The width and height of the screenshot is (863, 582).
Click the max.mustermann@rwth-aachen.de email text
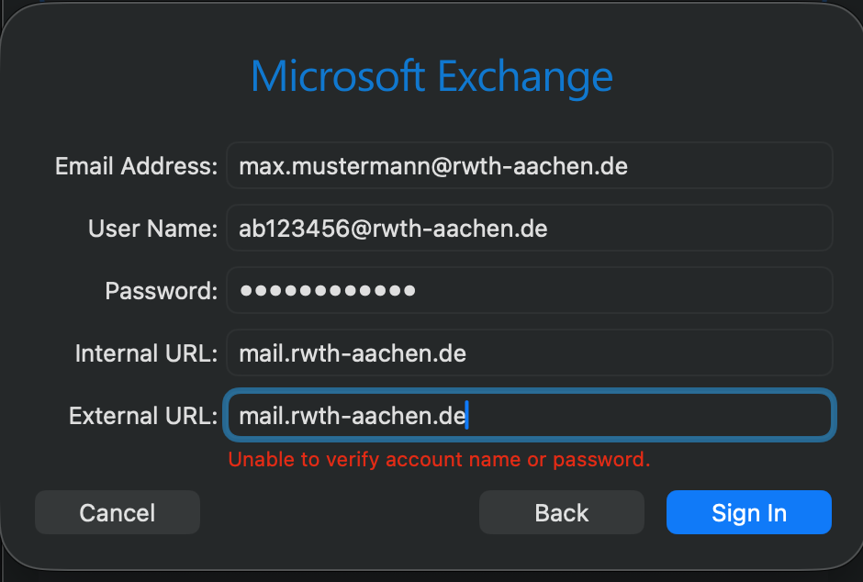tap(433, 166)
